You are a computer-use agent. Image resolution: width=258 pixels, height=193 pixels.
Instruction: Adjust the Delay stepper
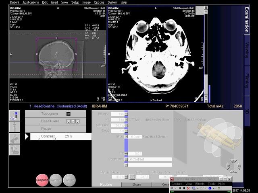(126, 131)
